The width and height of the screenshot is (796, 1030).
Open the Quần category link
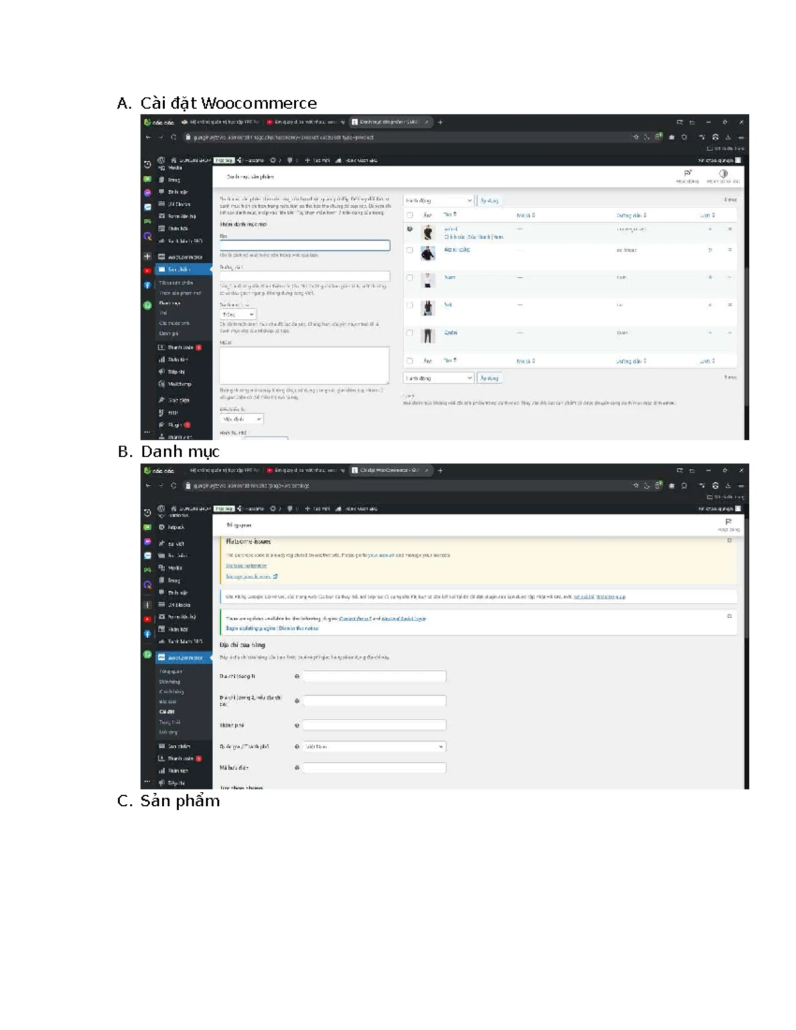pos(450,333)
